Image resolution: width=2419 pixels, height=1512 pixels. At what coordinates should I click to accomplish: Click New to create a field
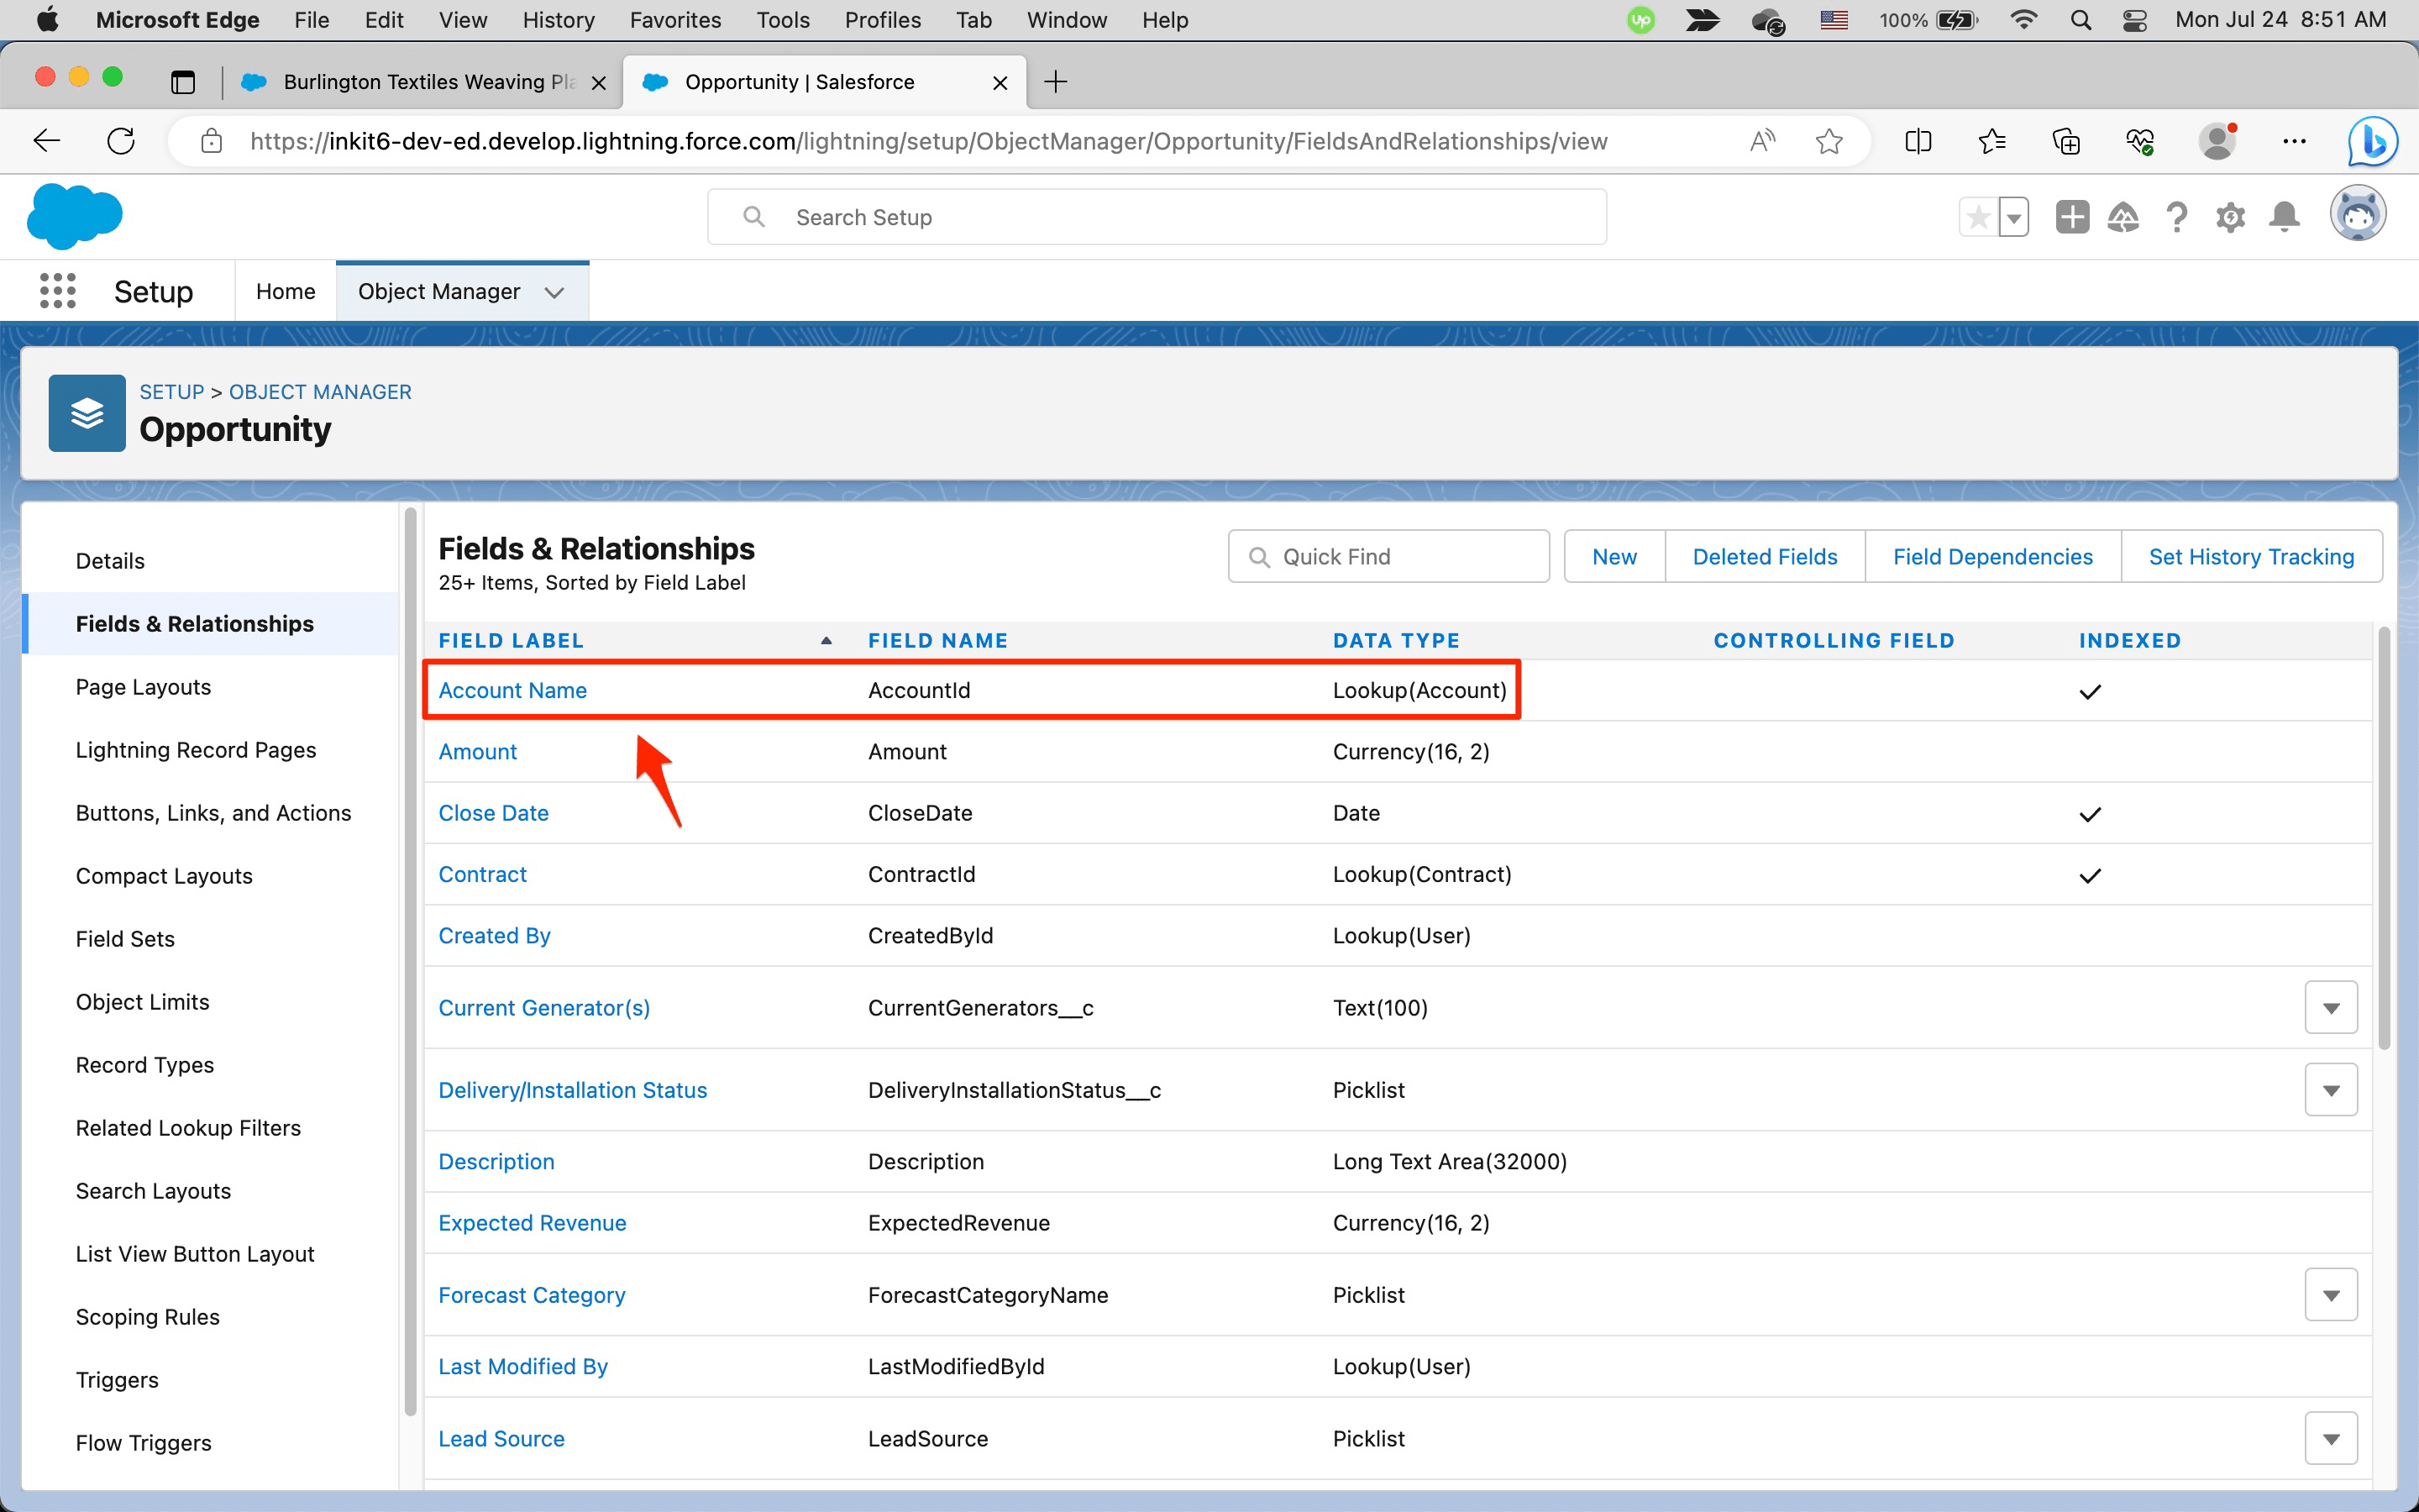(1613, 556)
